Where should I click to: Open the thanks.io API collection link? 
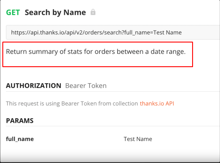tap(157, 103)
